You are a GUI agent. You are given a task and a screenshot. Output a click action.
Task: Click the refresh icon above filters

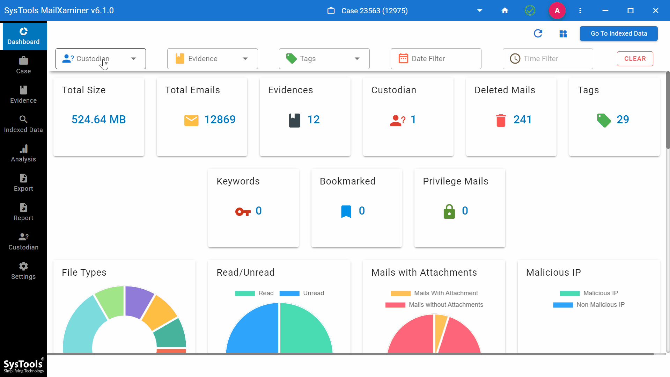[538, 34]
